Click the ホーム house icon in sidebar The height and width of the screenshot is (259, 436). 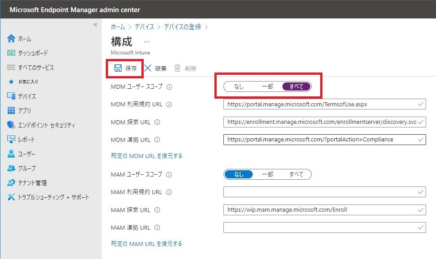[11, 38]
